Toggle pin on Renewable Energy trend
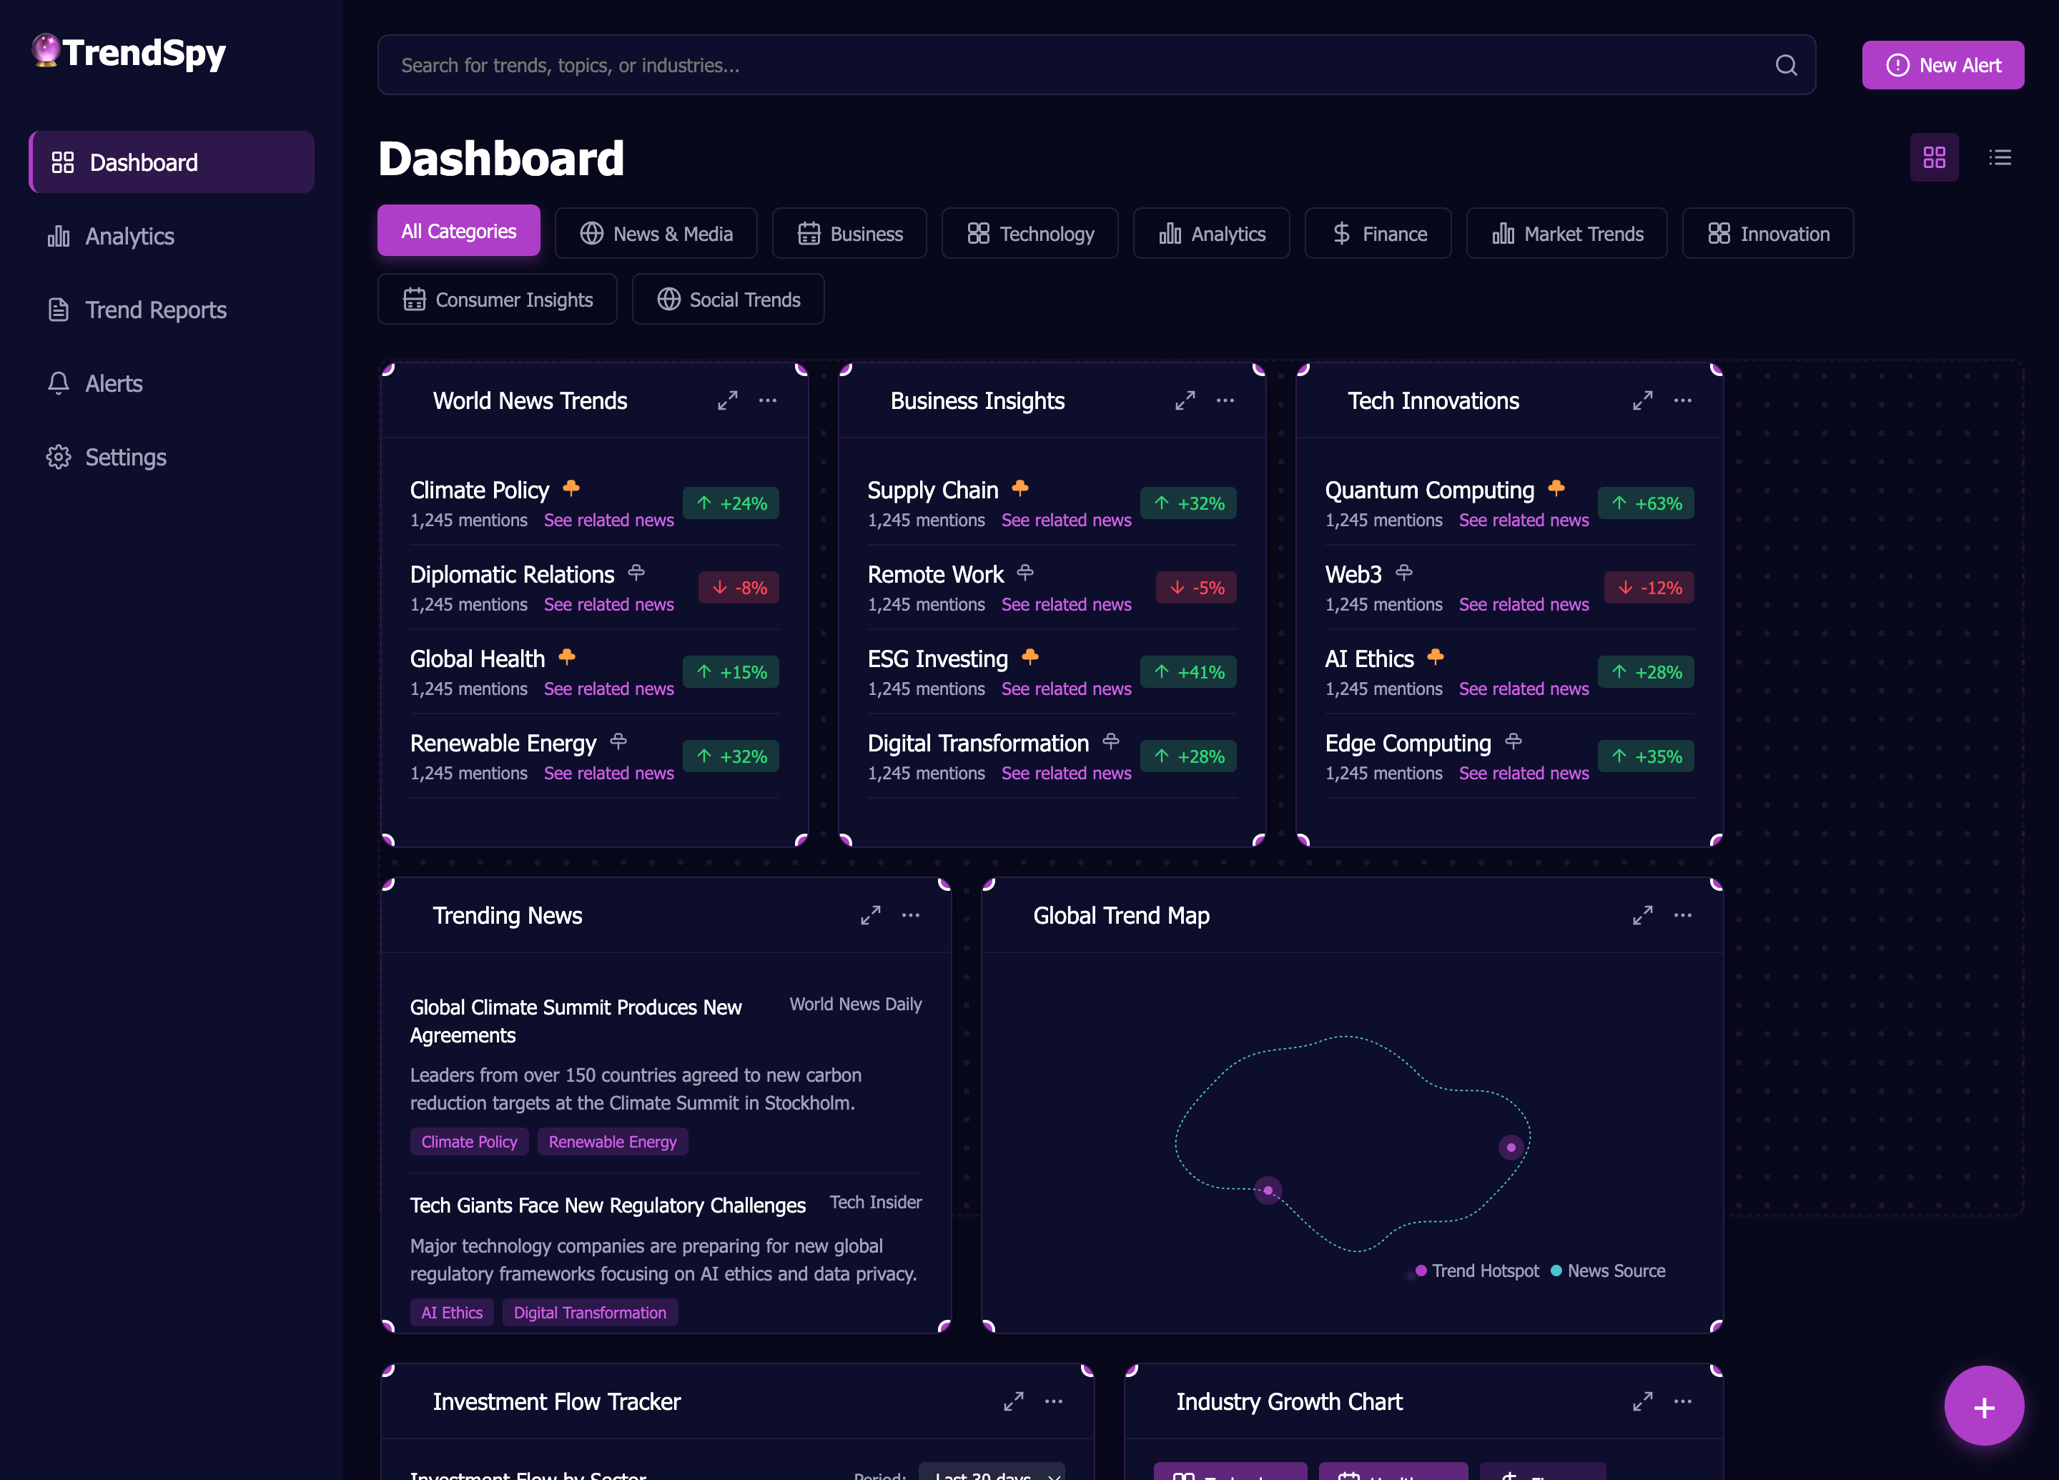 coord(618,742)
